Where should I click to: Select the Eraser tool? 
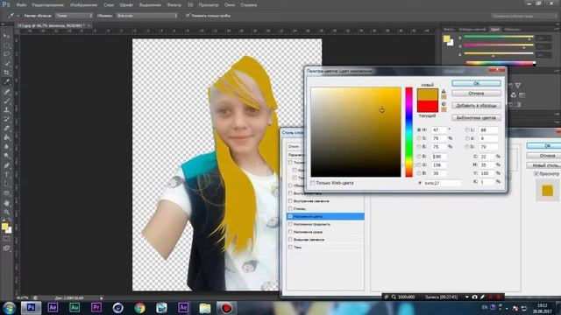pyautogui.click(x=6, y=129)
